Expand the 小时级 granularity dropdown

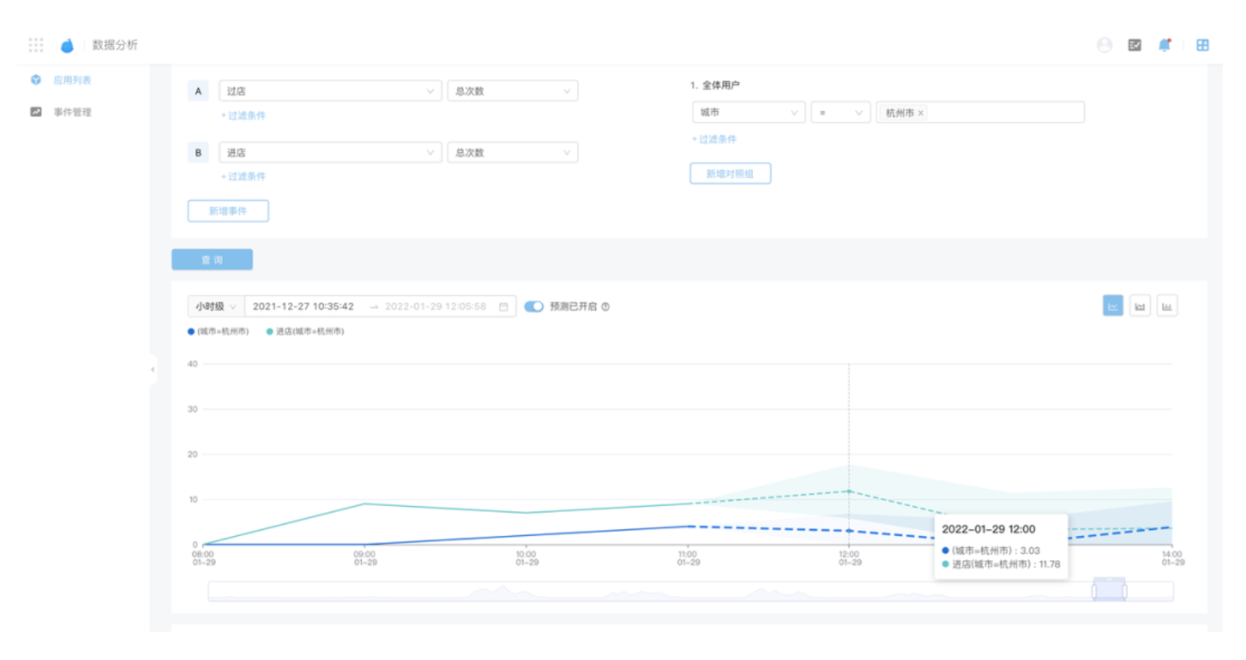coord(215,306)
